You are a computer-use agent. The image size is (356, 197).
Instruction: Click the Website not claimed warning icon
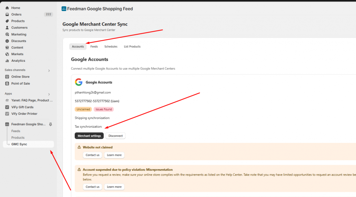(x=79, y=147)
